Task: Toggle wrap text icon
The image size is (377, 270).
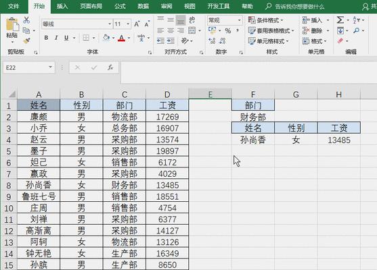Action: (192, 20)
